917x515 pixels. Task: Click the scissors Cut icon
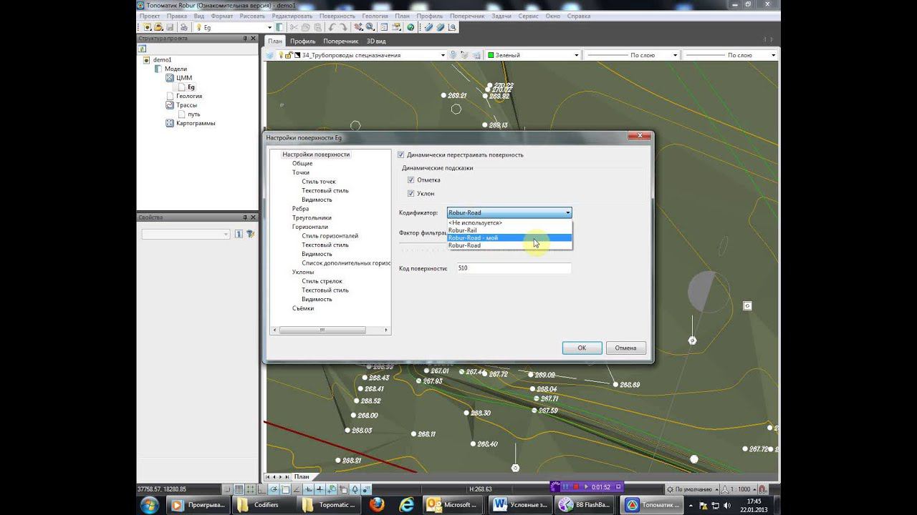pos(294,27)
